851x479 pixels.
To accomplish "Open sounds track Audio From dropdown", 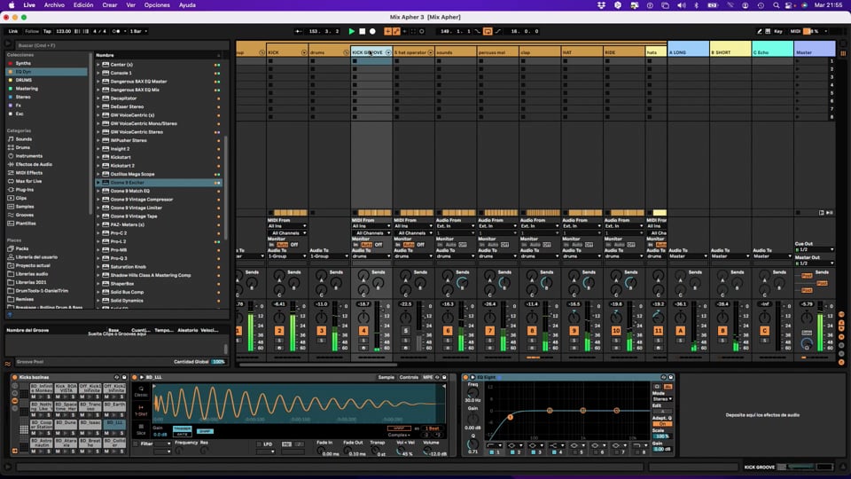I will coord(456,226).
